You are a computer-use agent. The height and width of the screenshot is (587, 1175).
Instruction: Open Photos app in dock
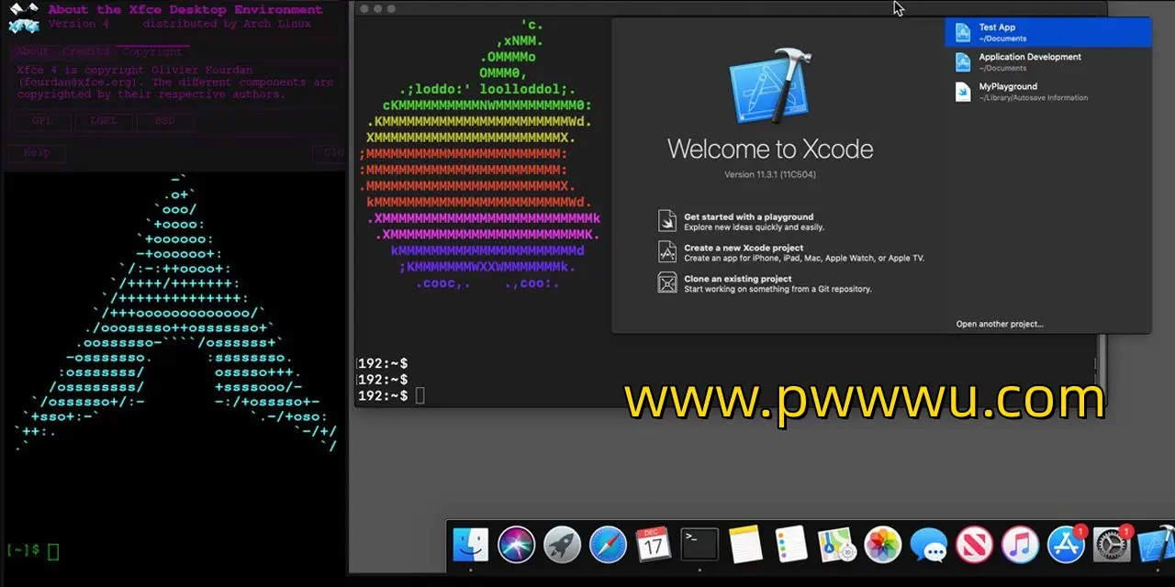pyautogui.click(x=883, y=545)
